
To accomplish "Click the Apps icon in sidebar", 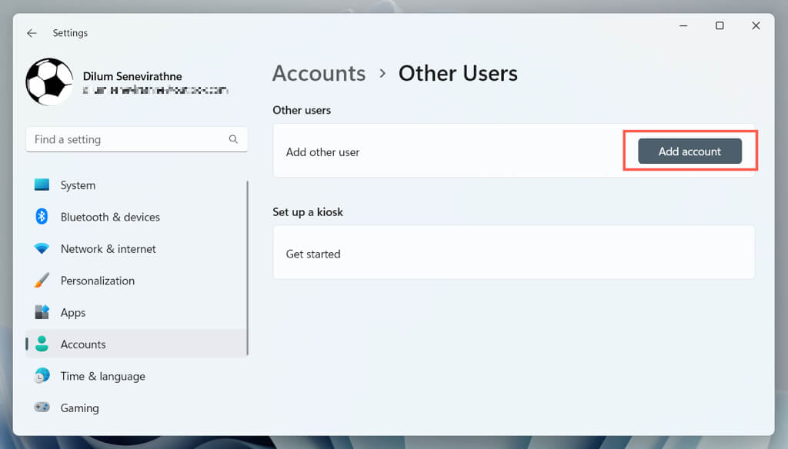I will [42, 312].
